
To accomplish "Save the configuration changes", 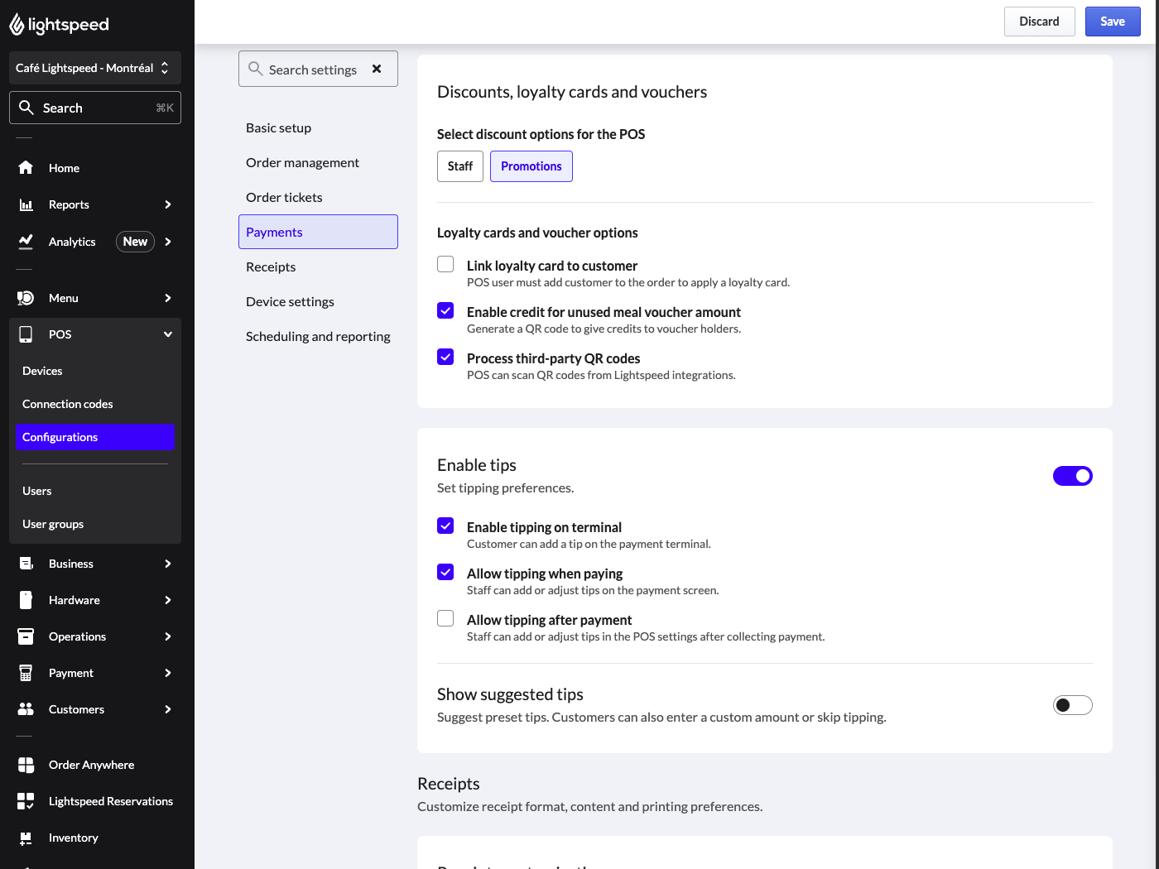I will click(1113, 21).
